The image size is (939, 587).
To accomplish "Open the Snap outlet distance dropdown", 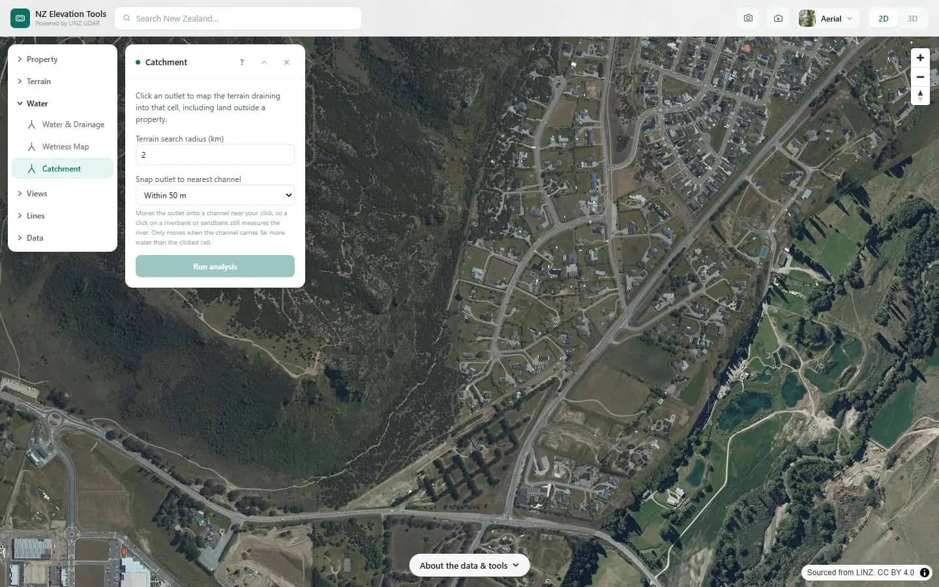I will (215, 195).
